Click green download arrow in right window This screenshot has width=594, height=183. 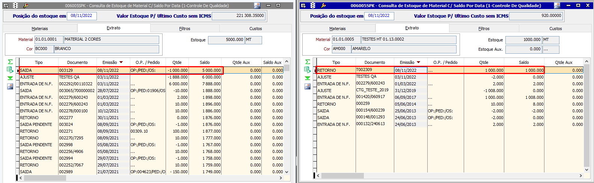point(308,78)
